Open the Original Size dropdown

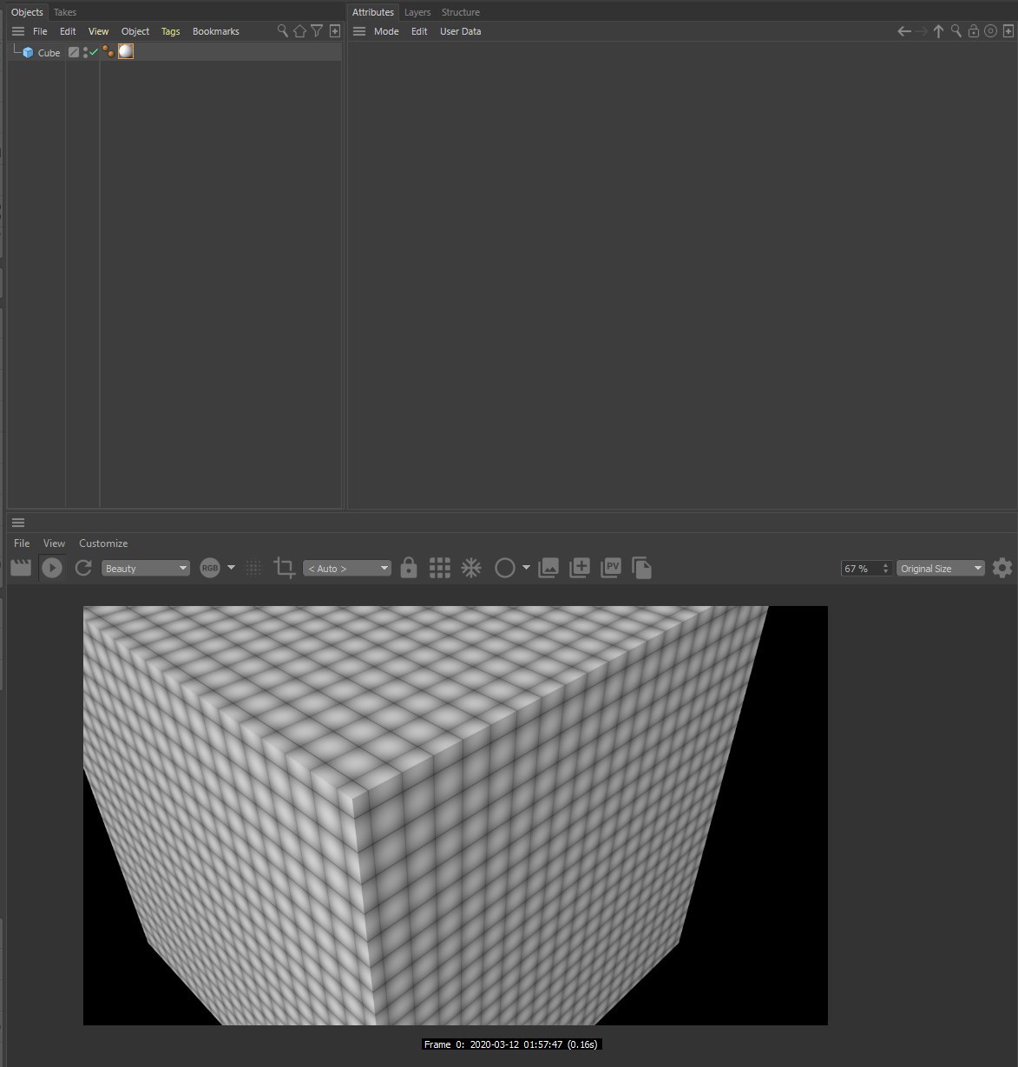[941, 569]
